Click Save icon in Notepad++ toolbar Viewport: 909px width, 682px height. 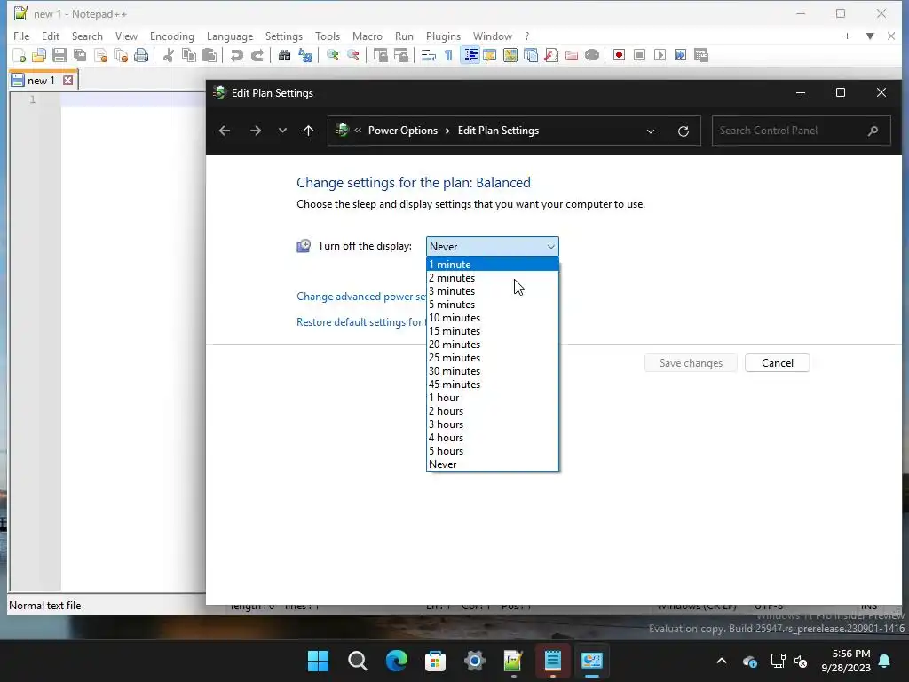[59, 55]
